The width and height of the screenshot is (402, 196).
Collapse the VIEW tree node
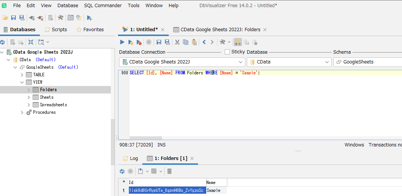pos(22,82)
